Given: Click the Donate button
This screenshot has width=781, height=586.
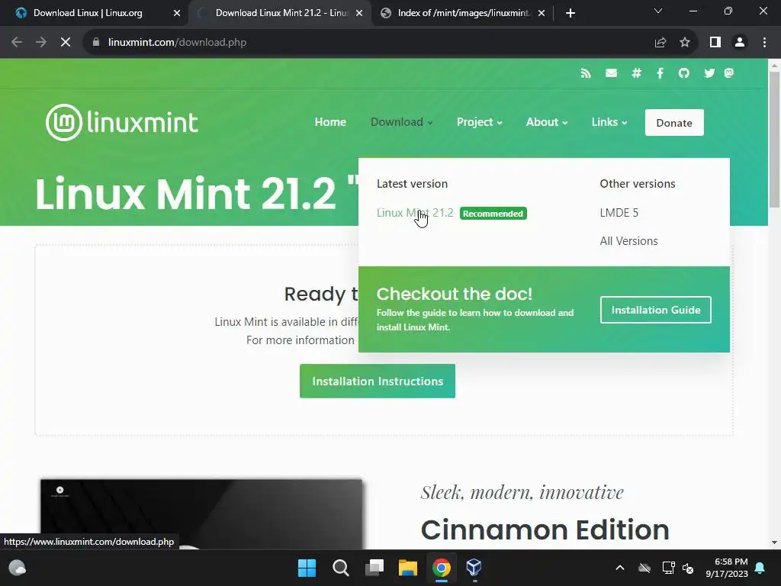Looking at the screenshot, I should point(674,123).
